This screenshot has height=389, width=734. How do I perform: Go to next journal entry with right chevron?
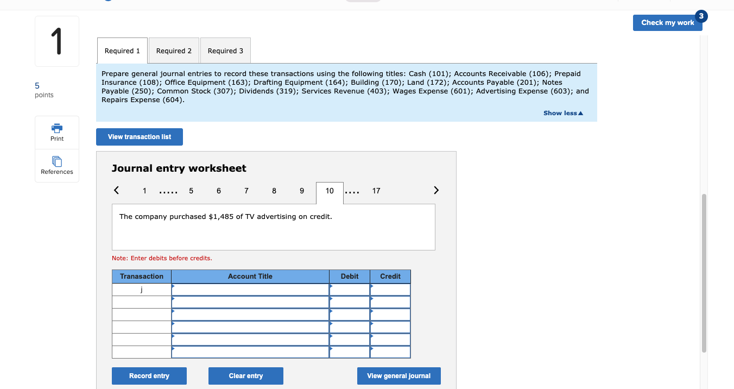[436, 190]
